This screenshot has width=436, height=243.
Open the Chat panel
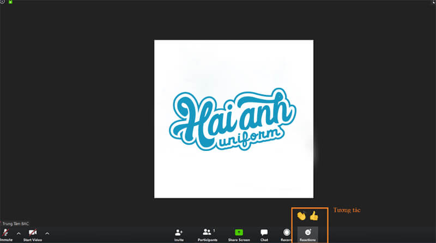(x=264, y=235)
